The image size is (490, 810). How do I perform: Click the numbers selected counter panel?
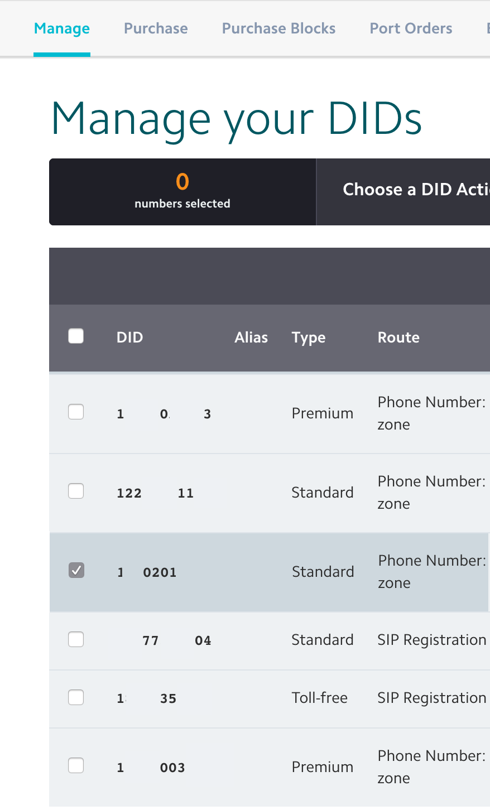coord(182,192)
